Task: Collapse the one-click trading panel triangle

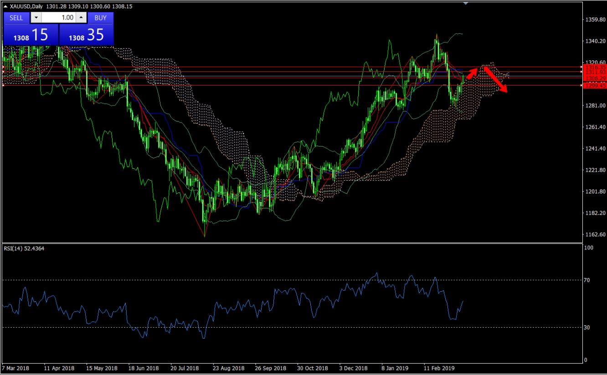Action: click(x=6, y=6)
